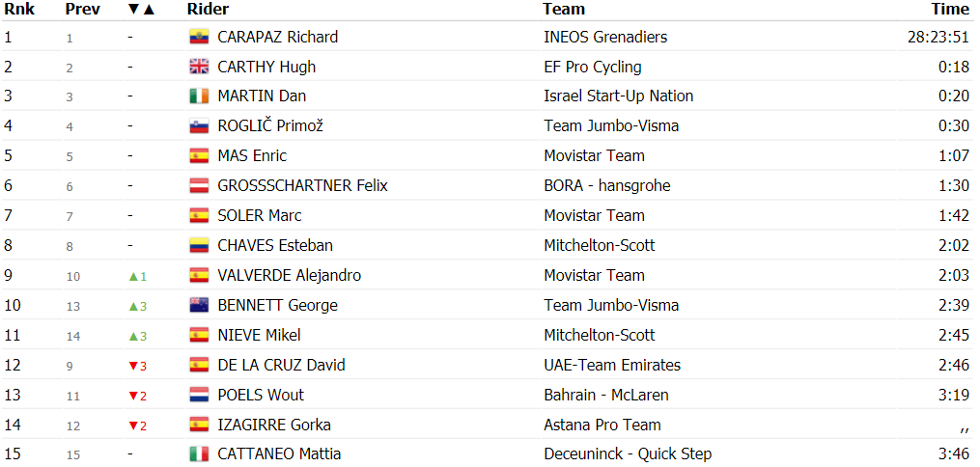This screenshot has height=467, width=980.
Task: Sort by the up/down arrows column header
Action: [x=141, y=10]
